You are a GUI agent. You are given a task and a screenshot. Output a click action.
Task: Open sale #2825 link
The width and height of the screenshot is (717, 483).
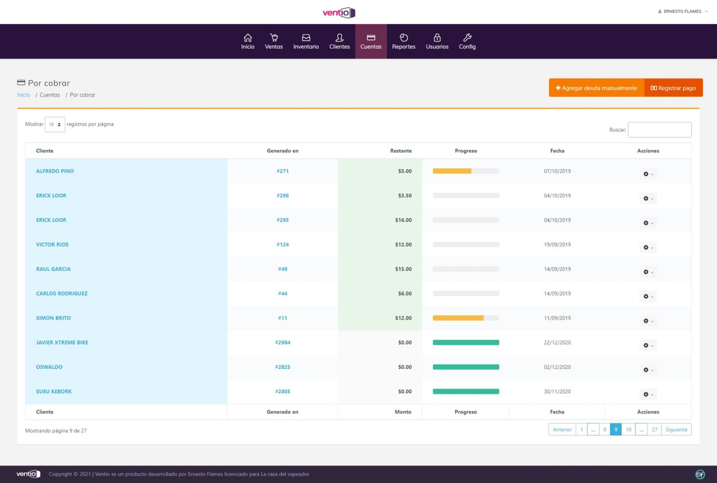point(283,367)
